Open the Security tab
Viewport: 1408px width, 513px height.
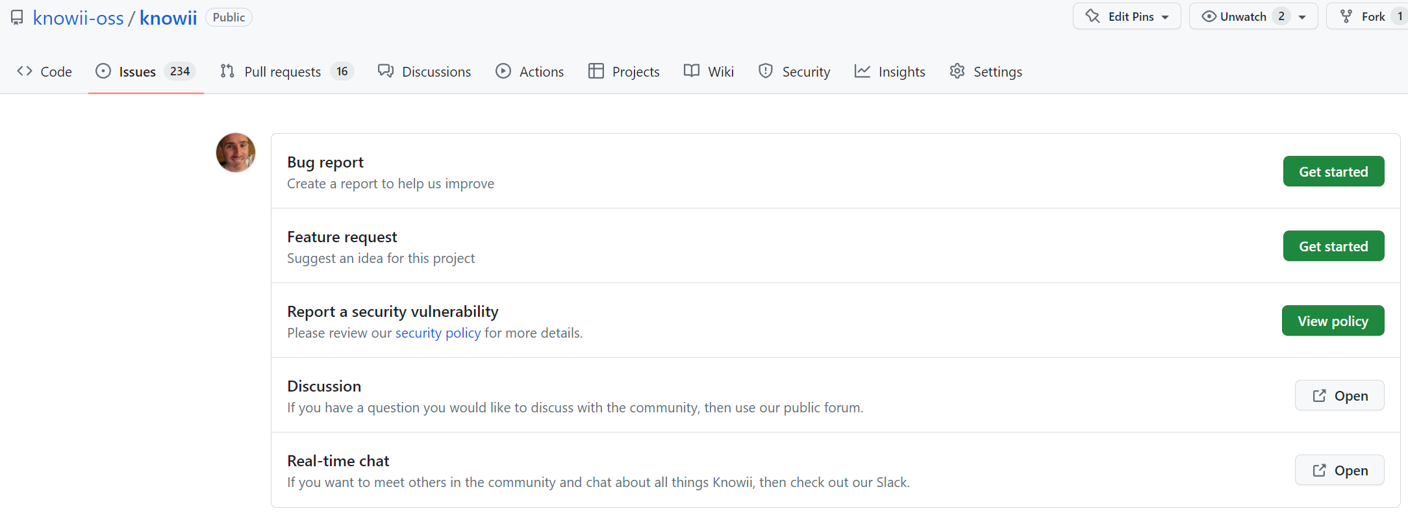[794, 71]
